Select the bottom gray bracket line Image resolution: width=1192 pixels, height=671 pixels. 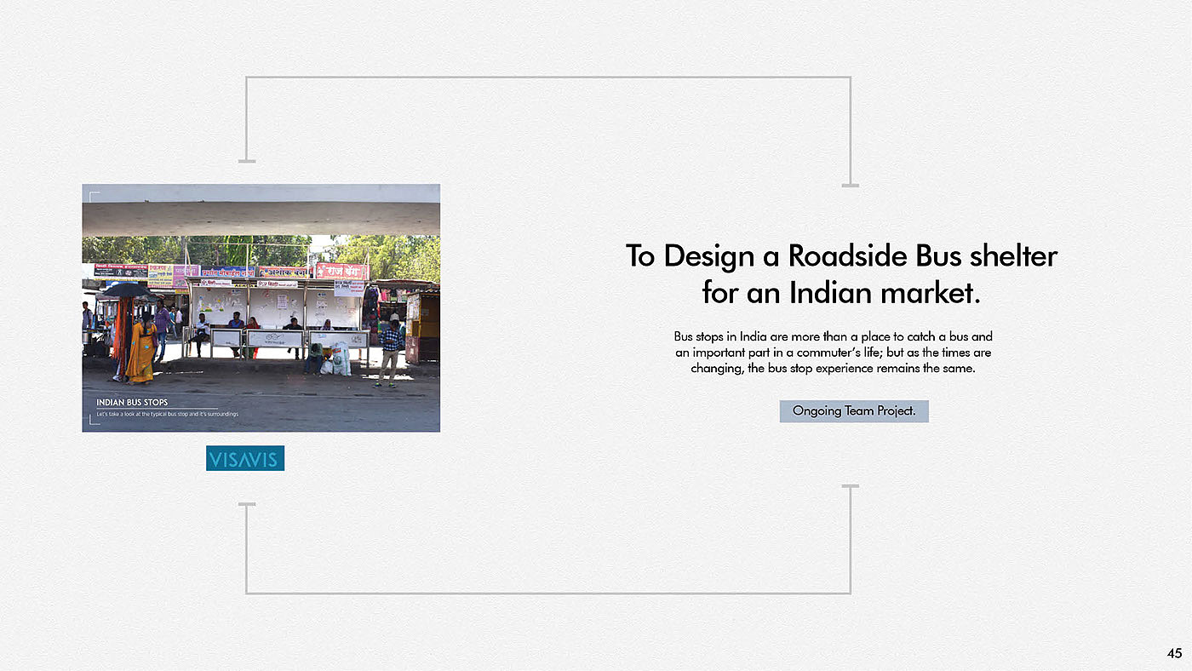point(548,592)
